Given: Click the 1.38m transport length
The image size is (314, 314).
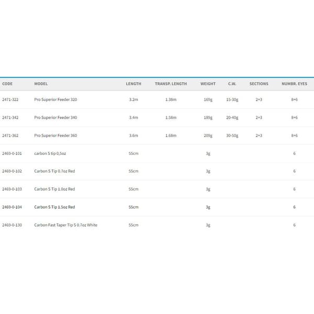Looking at the screenshot, I should pyautogui.click(x=171, y=99).
